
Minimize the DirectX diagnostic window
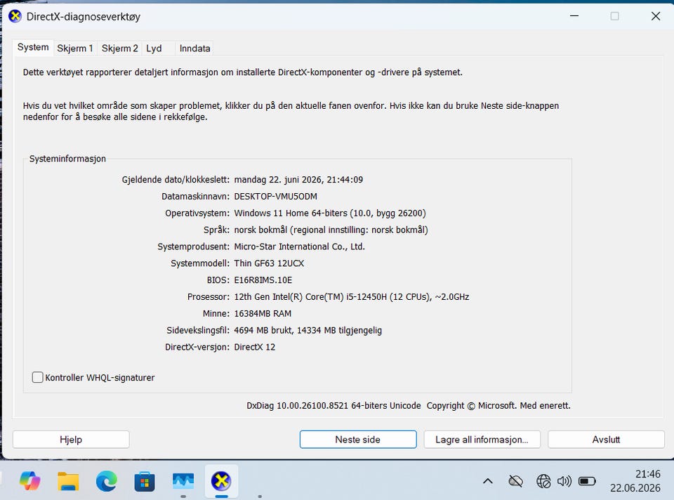574,16
